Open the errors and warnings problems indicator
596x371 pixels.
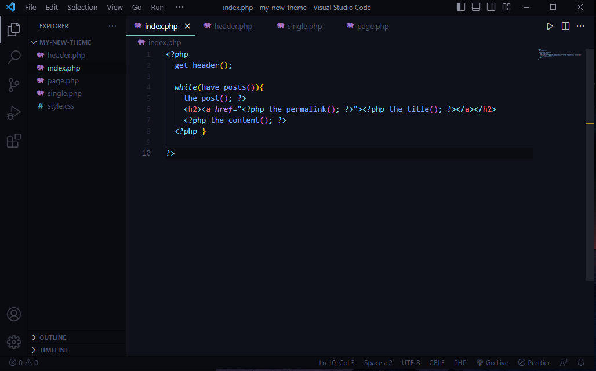coord(24,363)
